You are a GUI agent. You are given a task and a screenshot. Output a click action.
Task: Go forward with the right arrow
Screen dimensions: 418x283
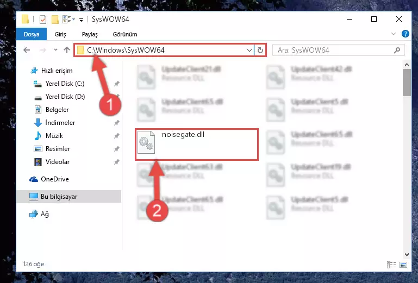[42, 50]
